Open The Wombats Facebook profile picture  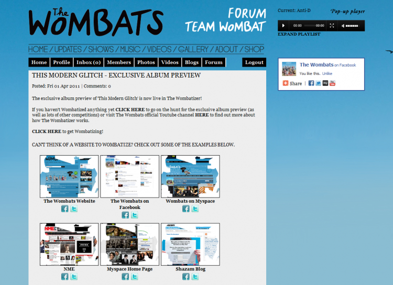tap(289, 69)
